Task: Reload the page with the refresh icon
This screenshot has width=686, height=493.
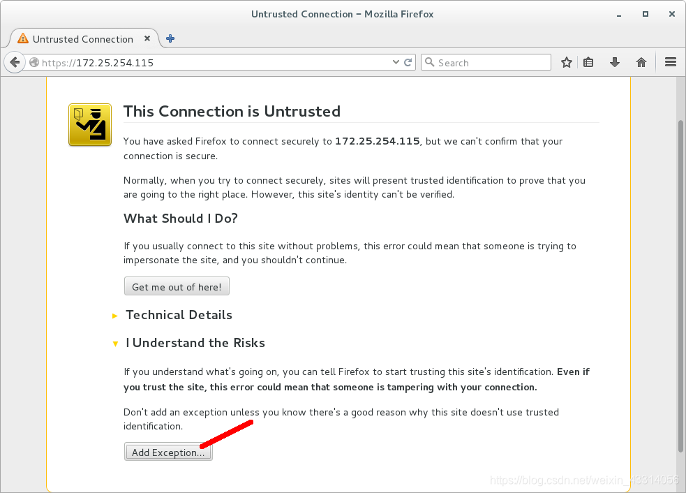Action: [408, 62]
